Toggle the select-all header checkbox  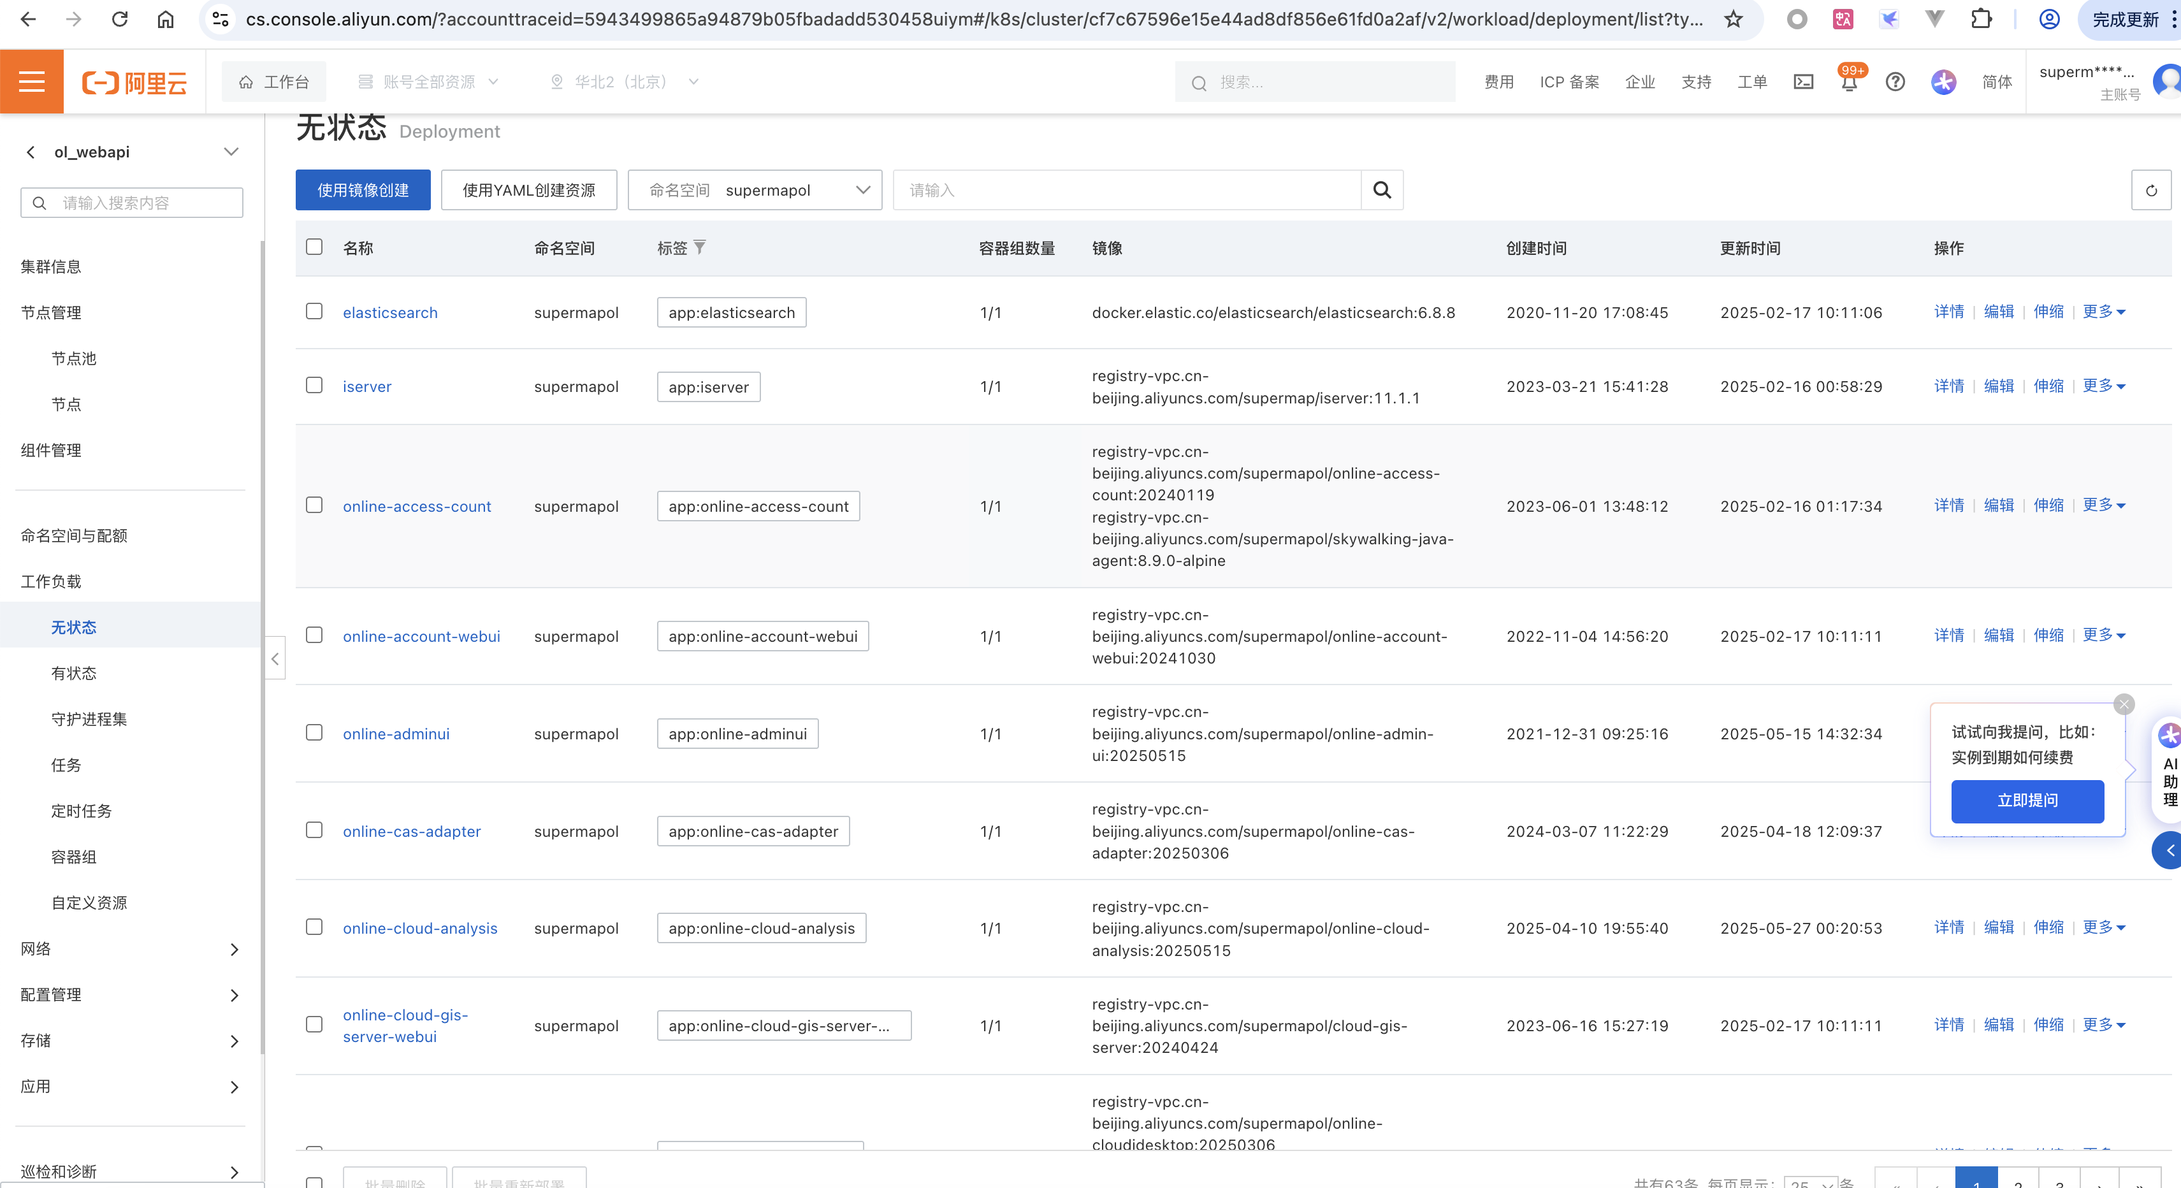(x=314, y=247)
